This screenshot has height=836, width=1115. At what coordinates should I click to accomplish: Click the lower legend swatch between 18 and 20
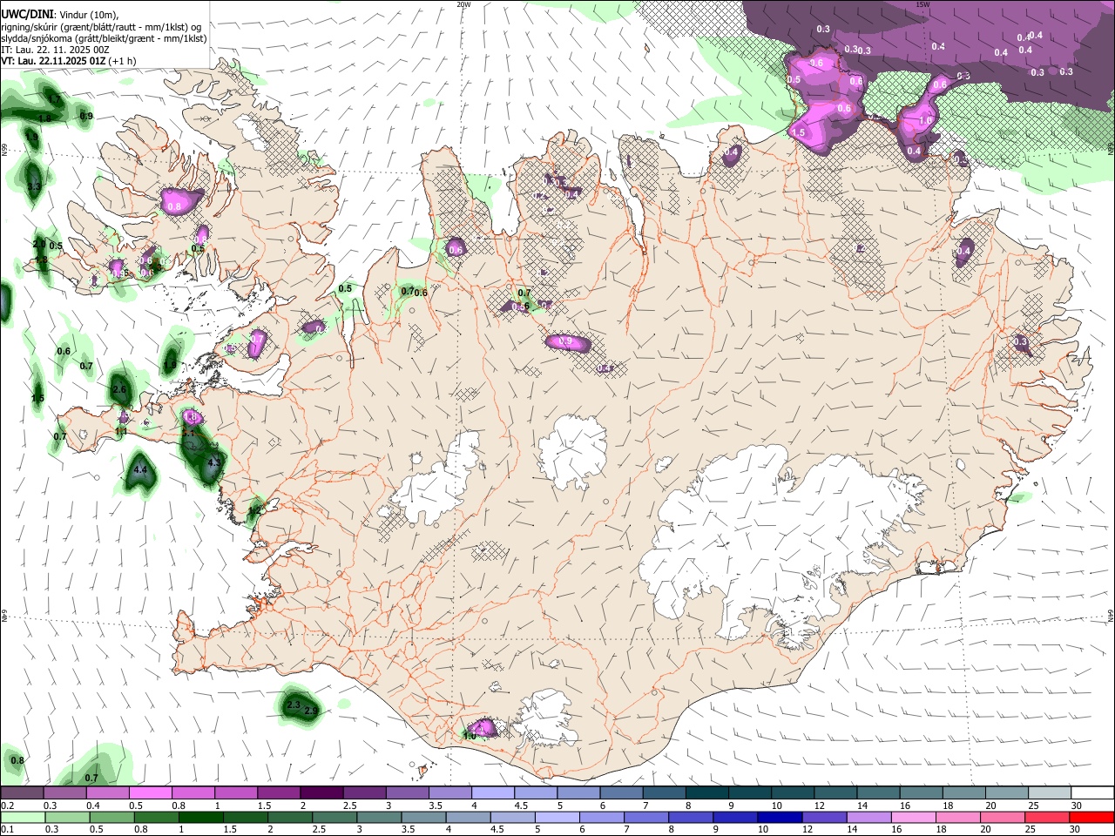958,817
